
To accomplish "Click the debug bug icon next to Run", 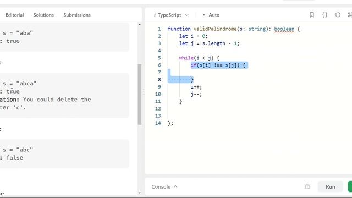I will [307, 186].
